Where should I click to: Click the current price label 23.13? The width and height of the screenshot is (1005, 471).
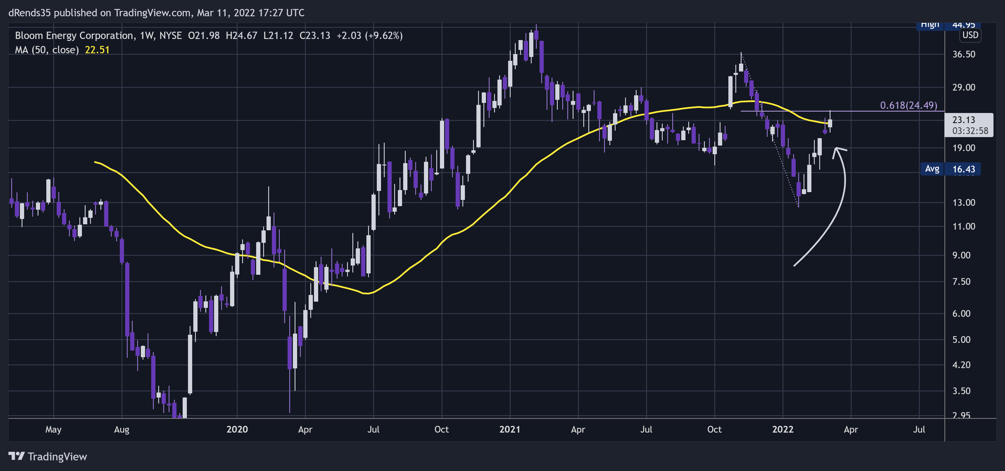coord(964,120)
